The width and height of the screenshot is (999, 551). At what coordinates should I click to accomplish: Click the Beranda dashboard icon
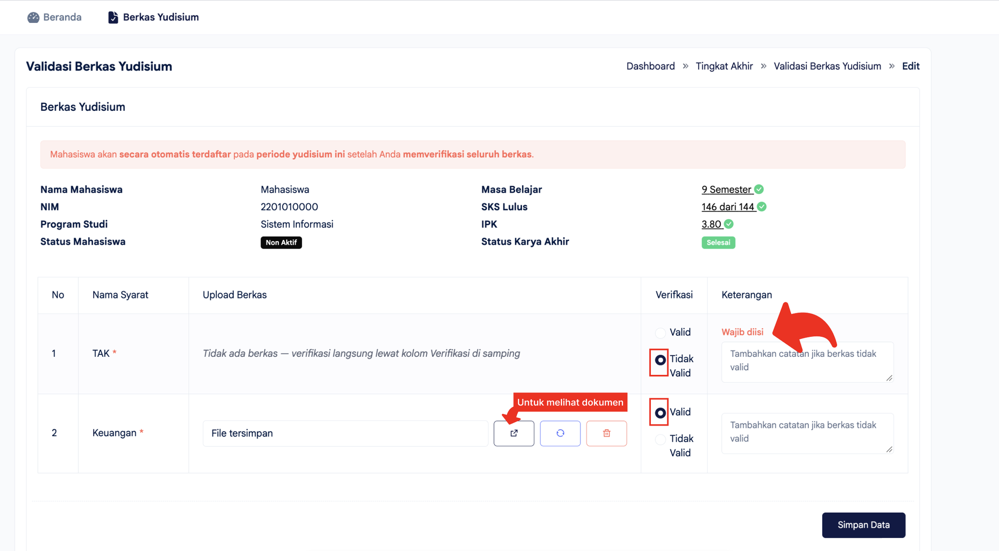(x=33, y=17)
